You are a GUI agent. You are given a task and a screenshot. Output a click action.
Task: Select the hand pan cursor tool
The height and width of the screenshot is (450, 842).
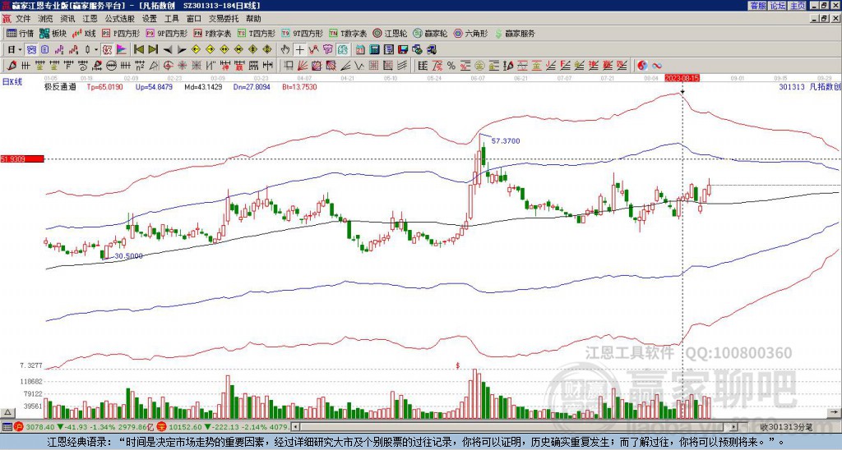coord(285,49)
